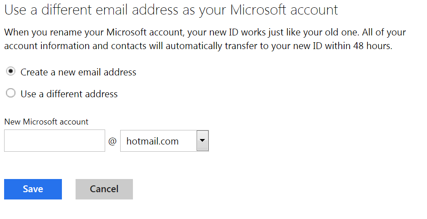Click the @ symbol between the fields

point(112,141)
